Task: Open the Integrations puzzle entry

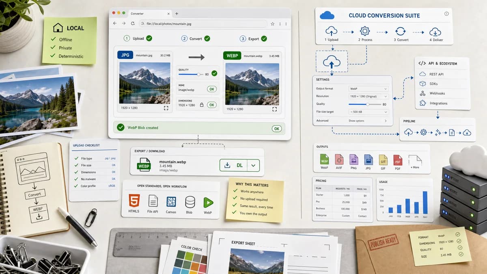Action: (442, 103)
